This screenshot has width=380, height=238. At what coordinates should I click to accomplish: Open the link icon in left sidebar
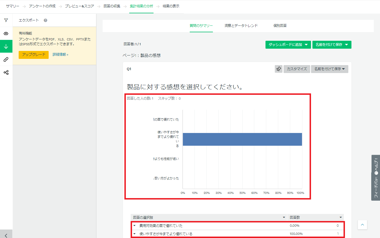point(6,59)
